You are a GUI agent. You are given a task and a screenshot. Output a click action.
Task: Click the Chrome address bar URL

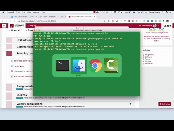39,21
